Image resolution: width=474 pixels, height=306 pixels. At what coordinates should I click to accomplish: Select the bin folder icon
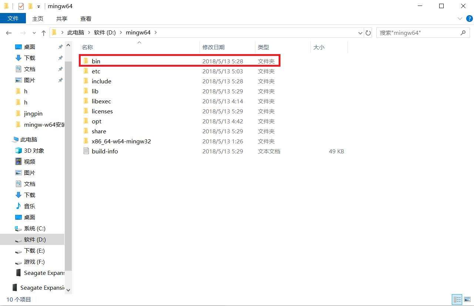point(86,61)
